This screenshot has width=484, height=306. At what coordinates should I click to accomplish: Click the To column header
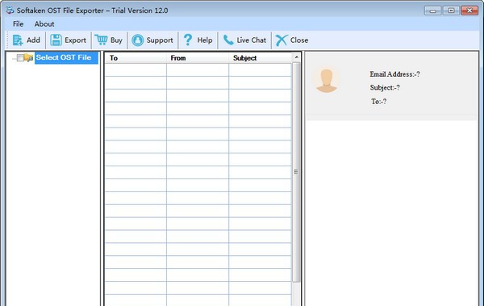click(x=136, y=58)
